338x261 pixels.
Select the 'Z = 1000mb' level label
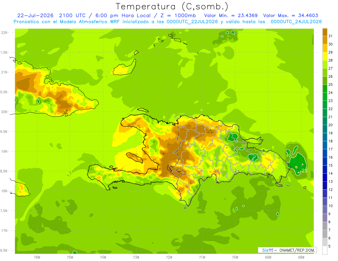tap(177, 15)
